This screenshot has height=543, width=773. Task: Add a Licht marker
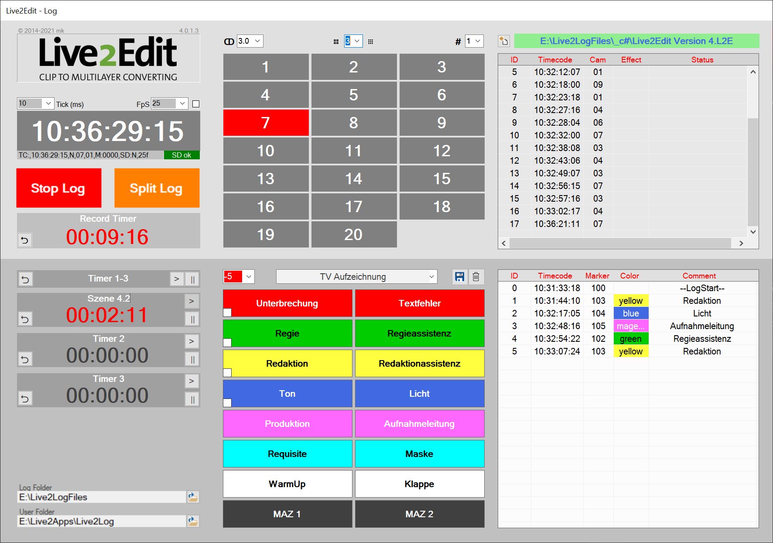coord(420,394)
